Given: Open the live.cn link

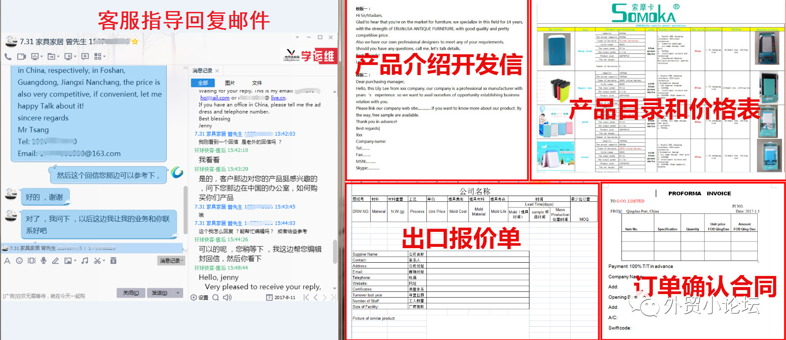Looking at the screenshot, I should coord(278,98).
